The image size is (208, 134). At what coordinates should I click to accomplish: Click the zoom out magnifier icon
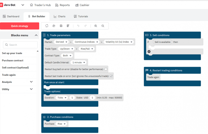click(103, 26)
